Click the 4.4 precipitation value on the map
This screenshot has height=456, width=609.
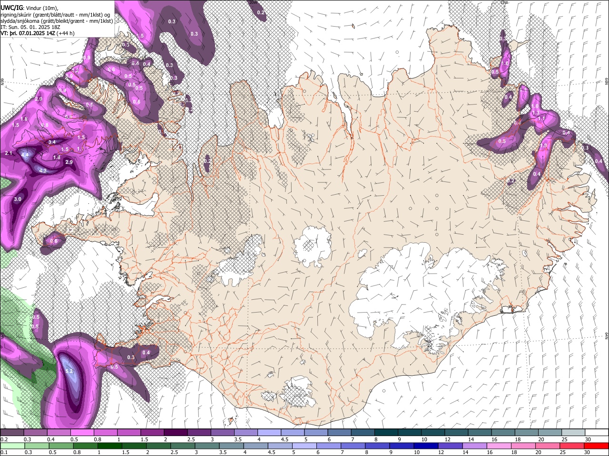pos(25,155)
